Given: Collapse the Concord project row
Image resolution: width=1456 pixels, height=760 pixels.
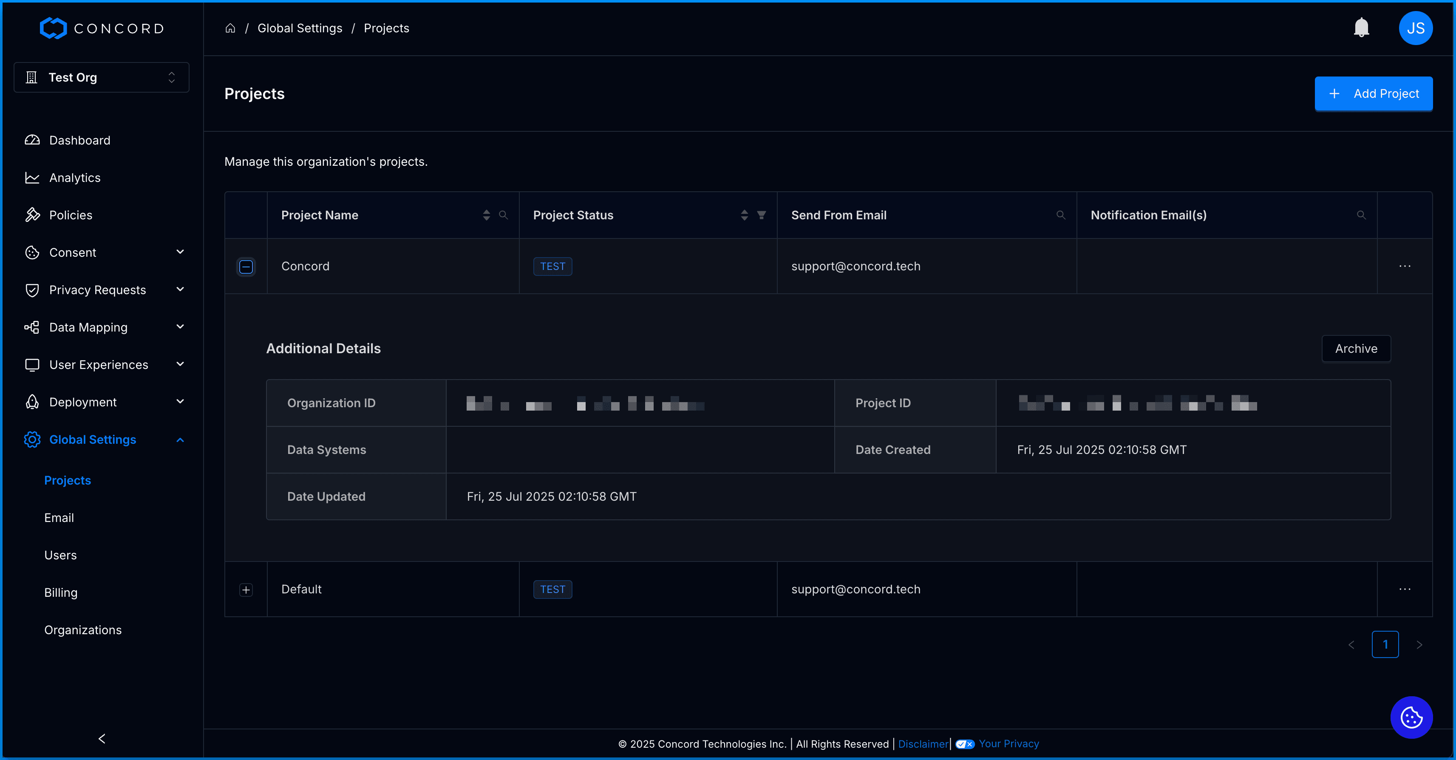Looking at the screenshot, I should (x=246, y=267).
